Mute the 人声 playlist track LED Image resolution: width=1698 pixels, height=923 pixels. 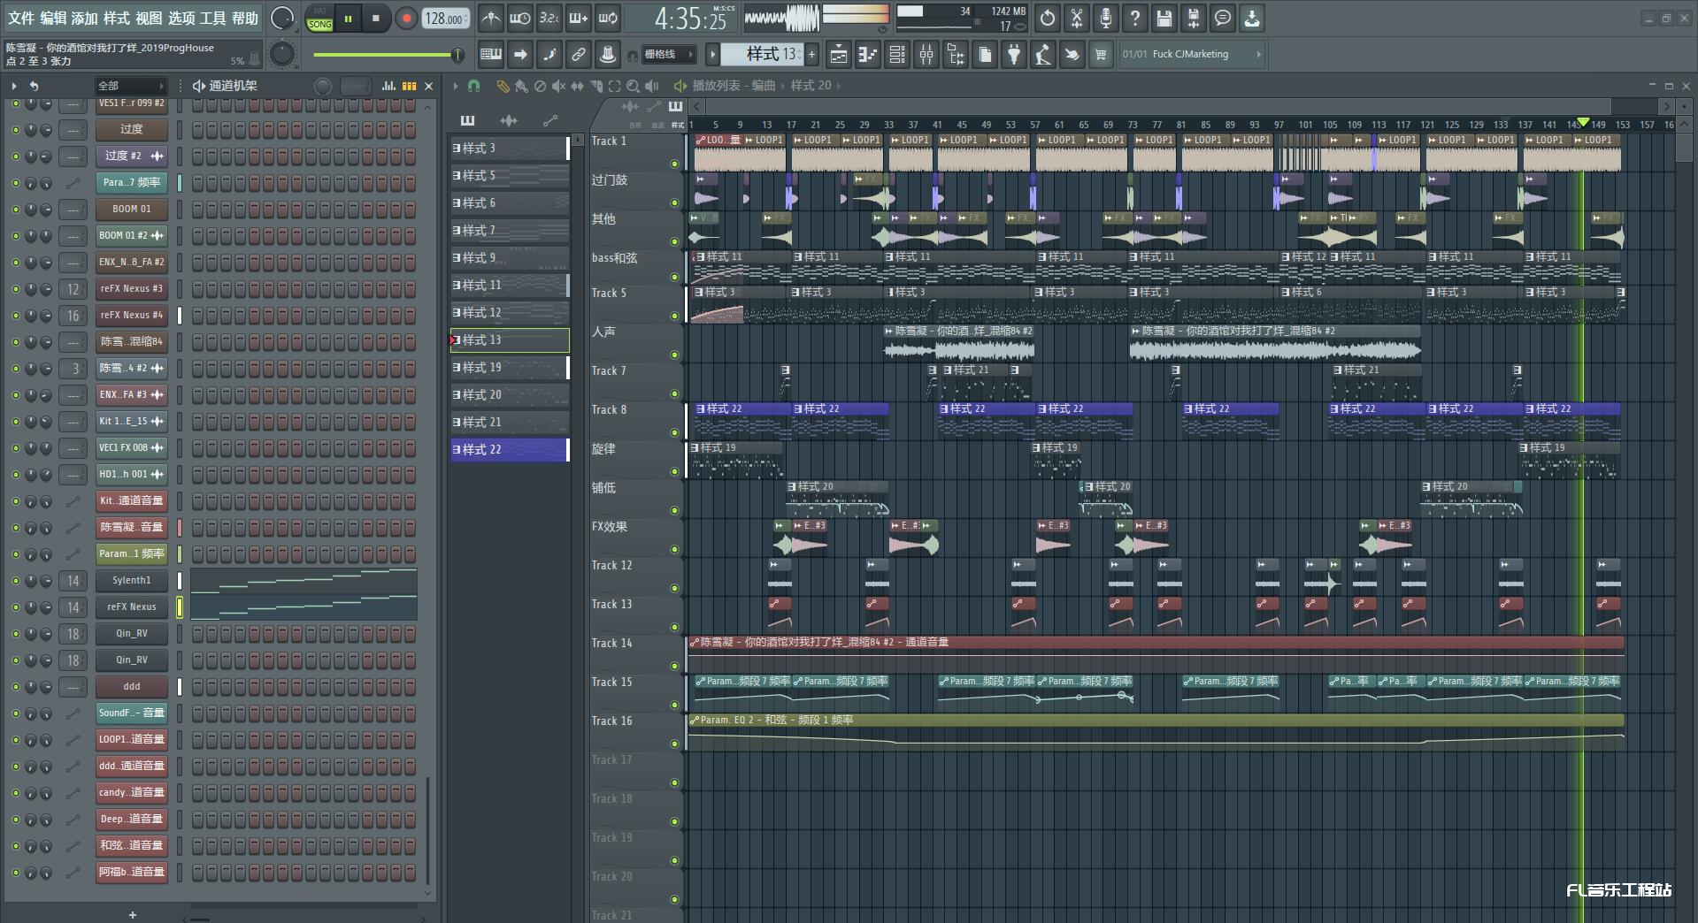tap(674, 355)
